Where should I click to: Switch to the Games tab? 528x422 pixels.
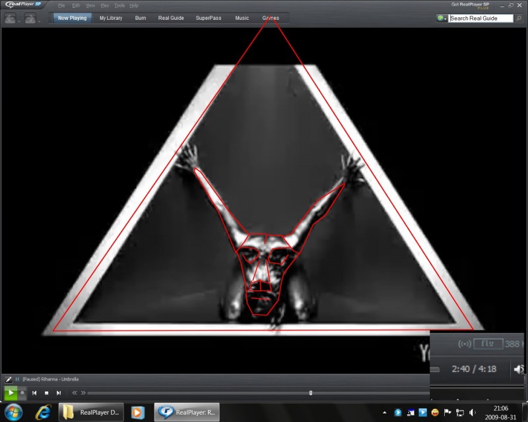pos(271,18)
